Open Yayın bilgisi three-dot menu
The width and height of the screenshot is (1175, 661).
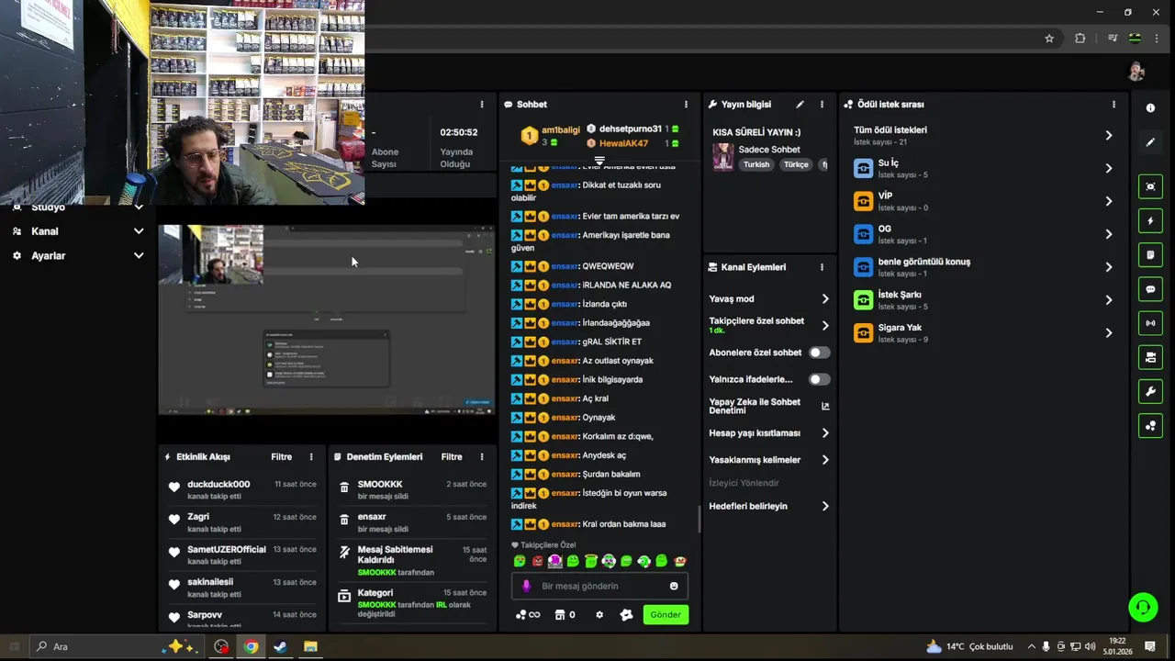click(822, 105)
